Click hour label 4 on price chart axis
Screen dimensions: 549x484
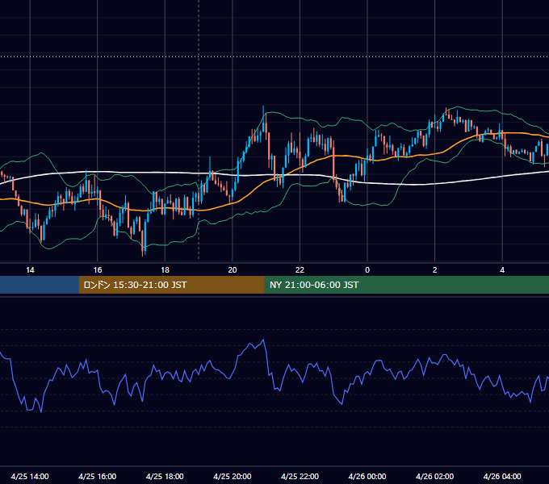click(502, 270)
